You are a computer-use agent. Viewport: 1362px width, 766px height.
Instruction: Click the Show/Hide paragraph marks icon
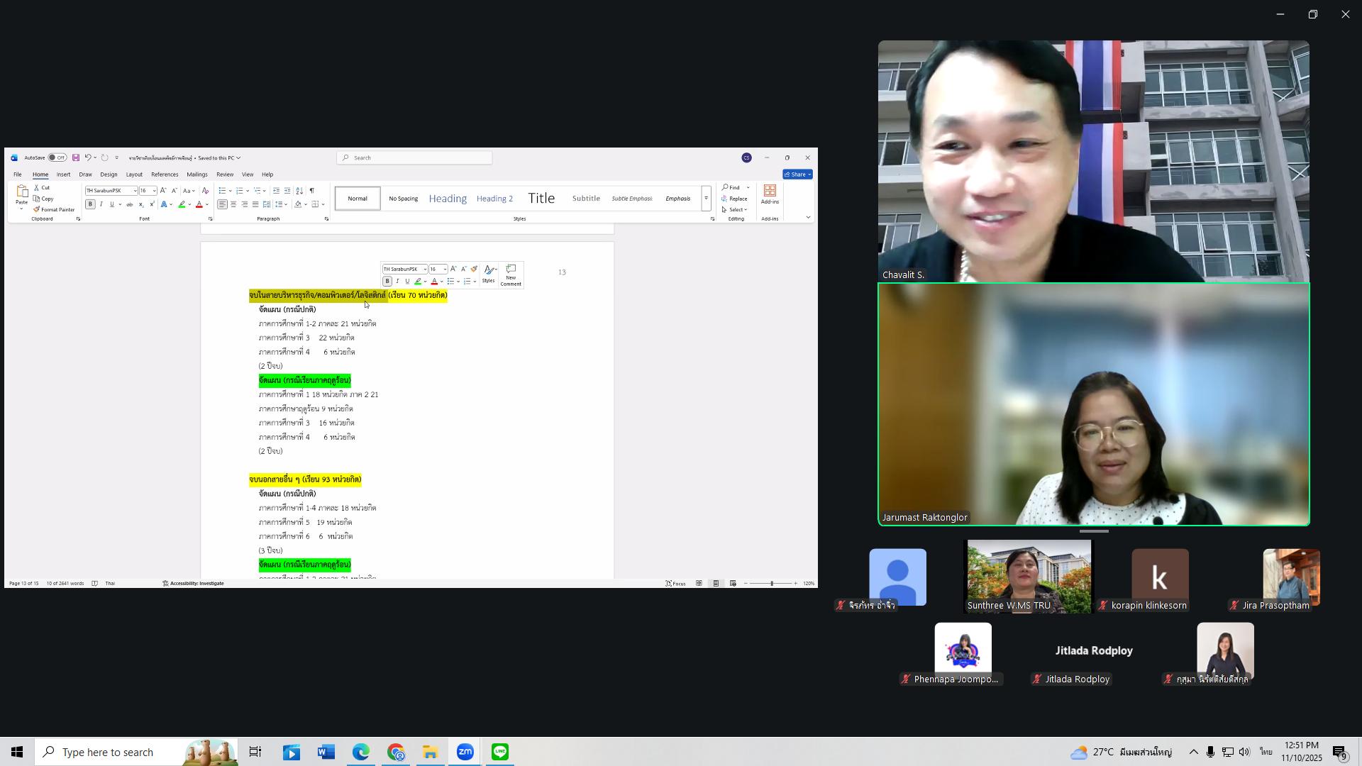311,191
